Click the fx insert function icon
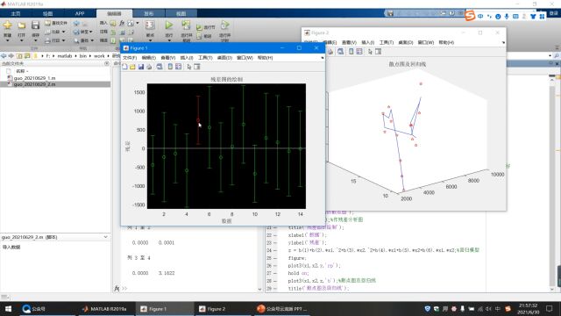This screenshot has width=561, height=316. (122, 23)
